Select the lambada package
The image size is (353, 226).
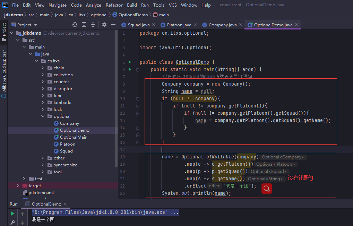pos(62,102)
